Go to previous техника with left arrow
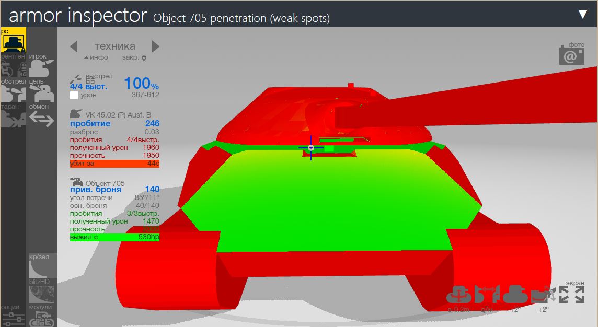 click(74, 46)
